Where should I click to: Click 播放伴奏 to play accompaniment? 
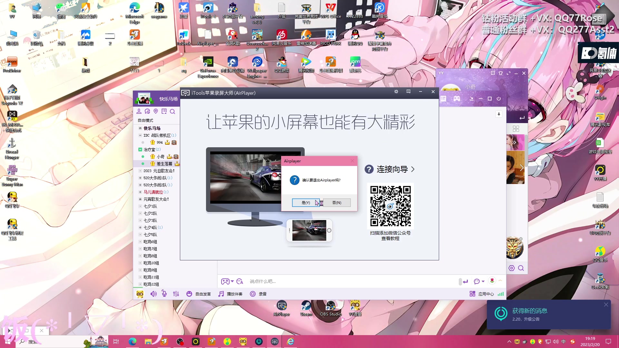tap(230, 294)
